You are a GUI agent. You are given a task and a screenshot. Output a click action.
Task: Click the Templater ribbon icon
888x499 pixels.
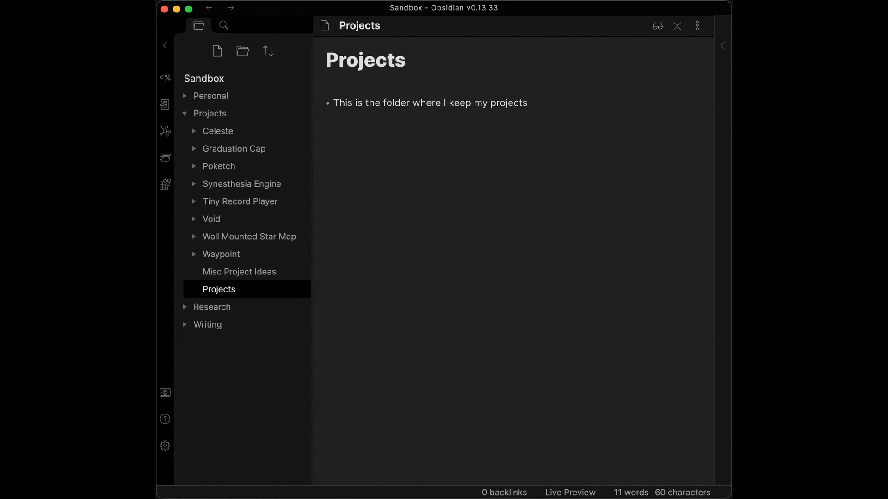pyautogui.click(x=165, y=78)
